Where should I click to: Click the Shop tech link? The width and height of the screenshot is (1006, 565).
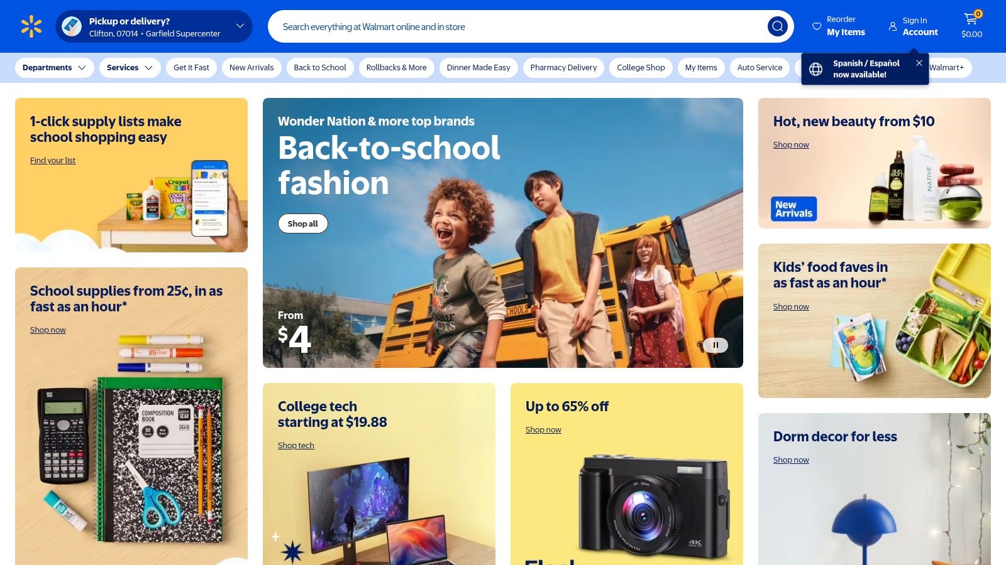[296, 446]
